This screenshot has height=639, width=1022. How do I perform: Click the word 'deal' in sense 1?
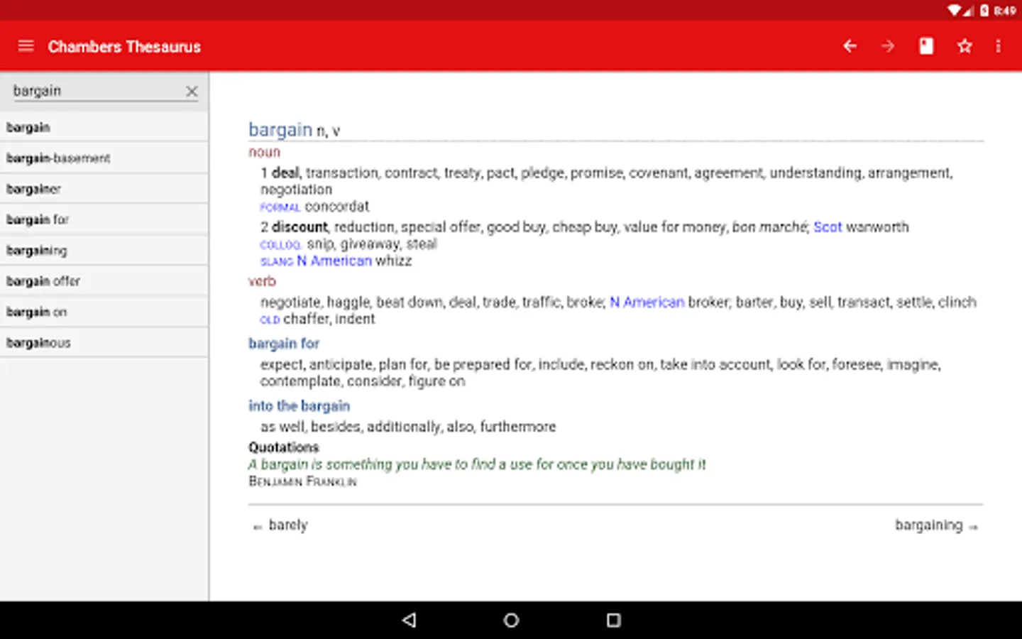[x=285, y=173]
